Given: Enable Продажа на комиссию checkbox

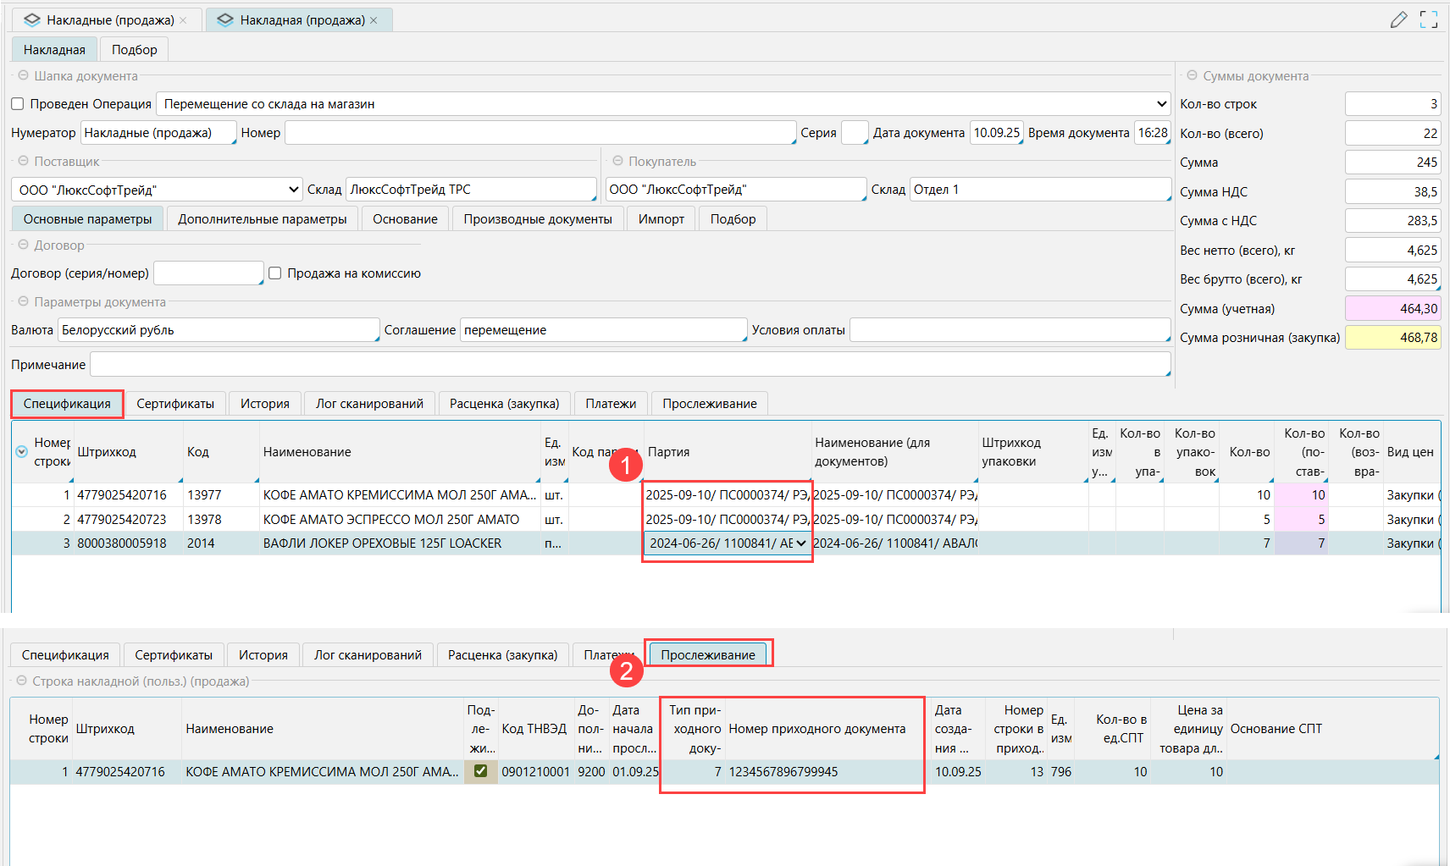Looking at the screenshot, I should 274,273.
